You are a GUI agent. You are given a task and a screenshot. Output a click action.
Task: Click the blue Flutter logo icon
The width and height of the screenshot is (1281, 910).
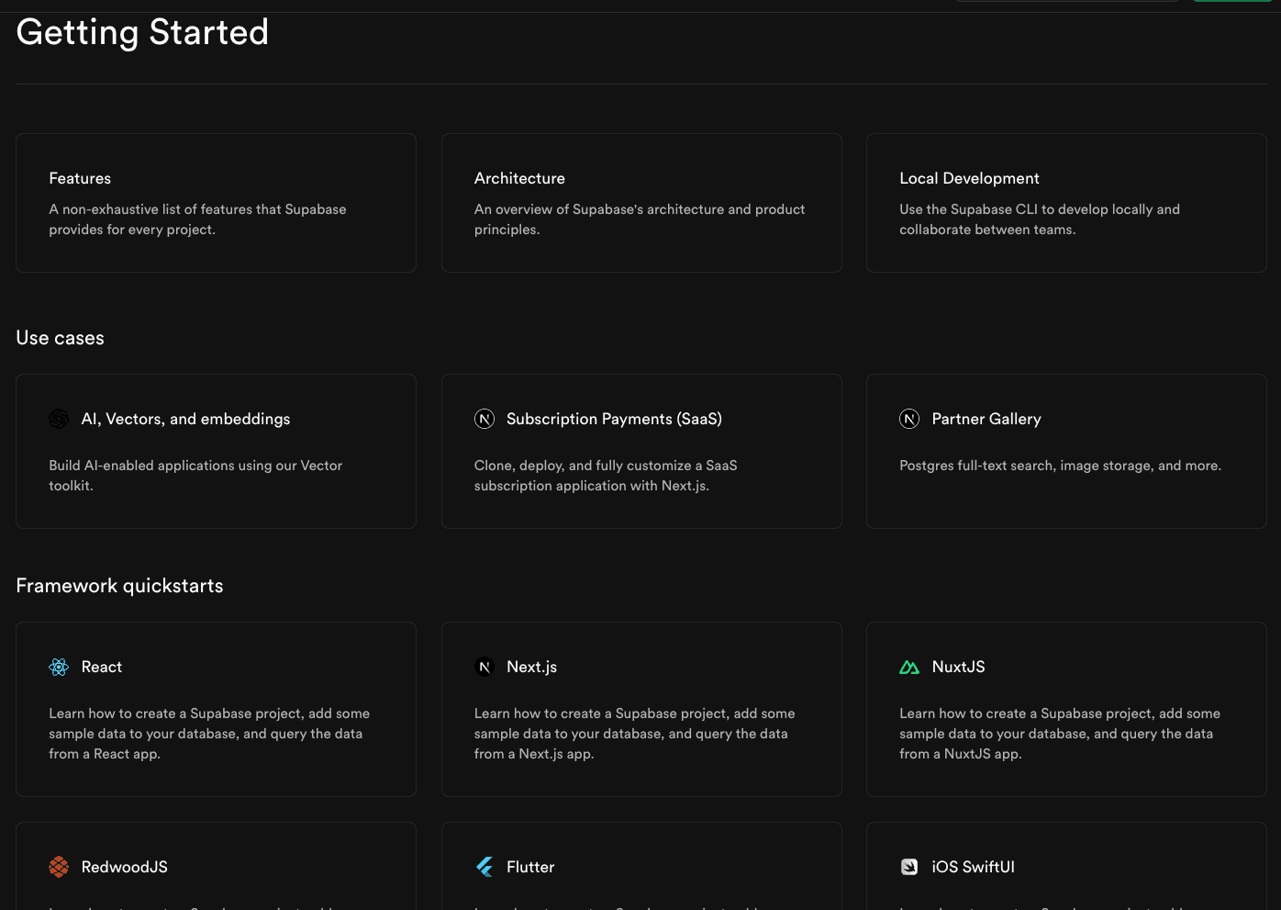point(485,867)
